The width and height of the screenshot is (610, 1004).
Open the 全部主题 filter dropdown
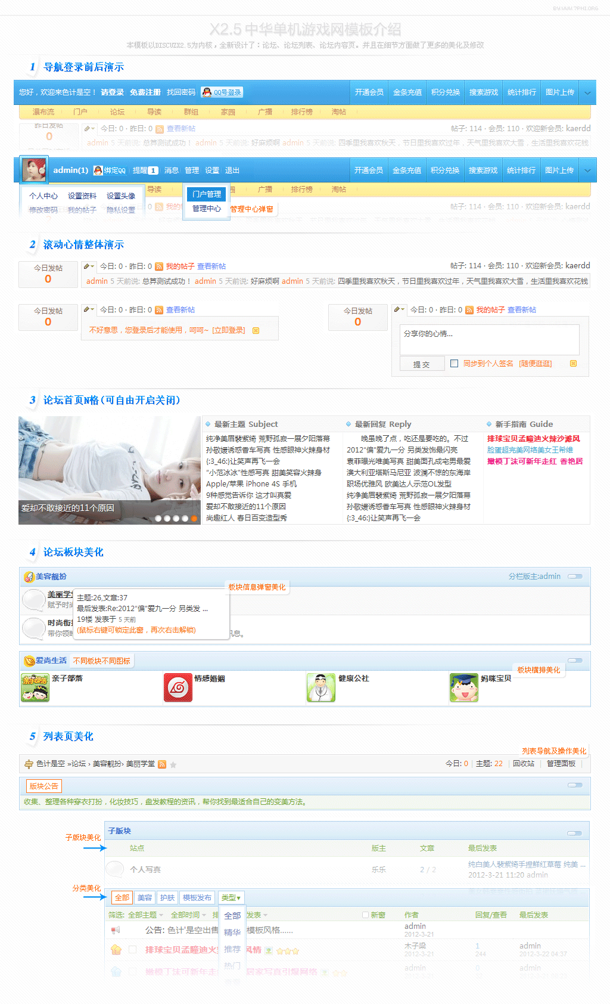pos(145,915)
